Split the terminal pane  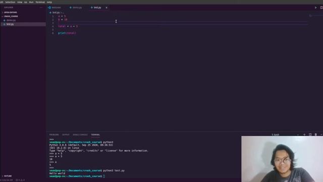[x=310, y=135]
